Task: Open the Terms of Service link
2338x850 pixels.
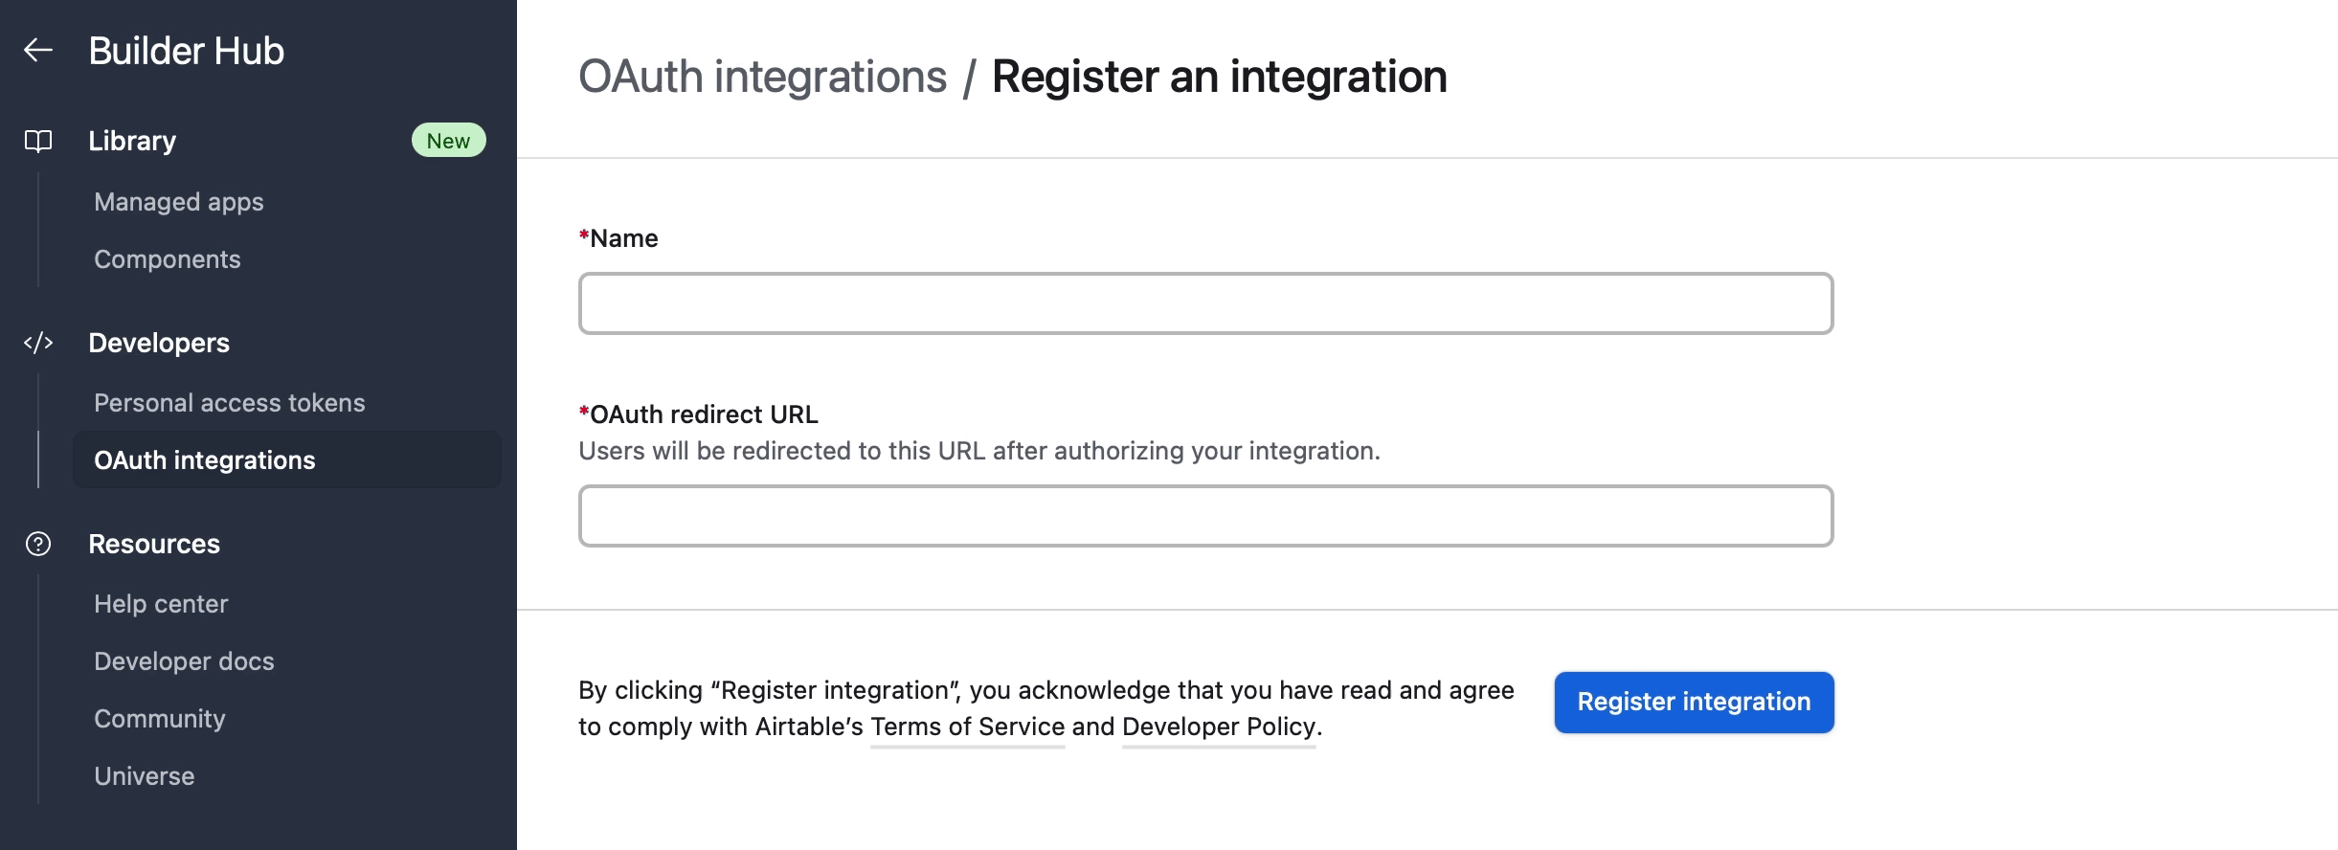Action: coord(967,727)
